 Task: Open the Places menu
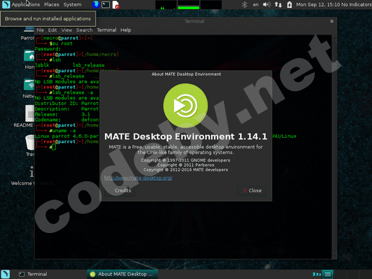click(51, 4)
